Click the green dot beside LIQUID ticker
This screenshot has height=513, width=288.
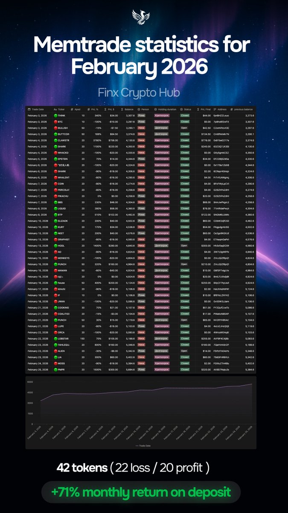point(55,208)
